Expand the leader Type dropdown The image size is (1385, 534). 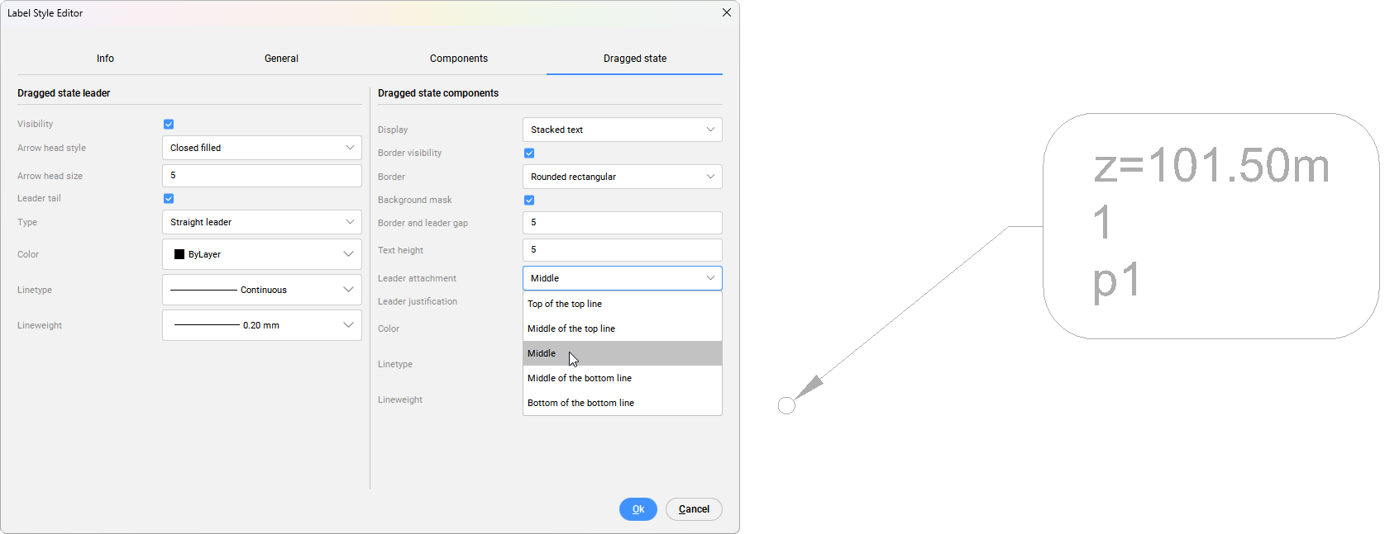point(261,222)
